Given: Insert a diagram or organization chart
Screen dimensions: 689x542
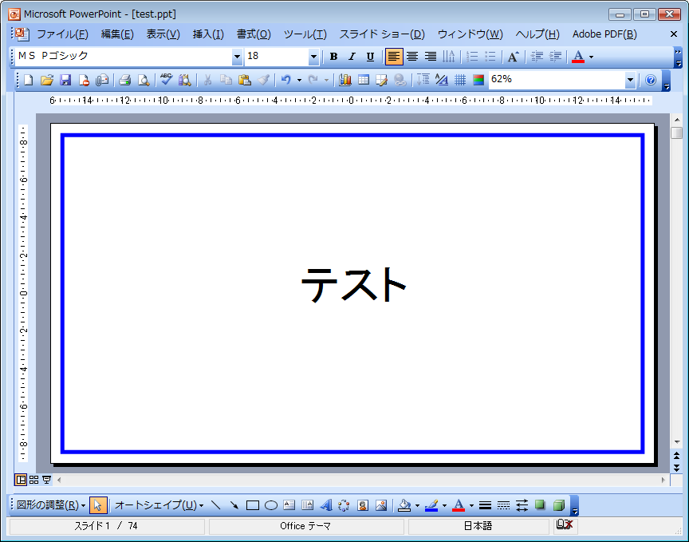Looking at the screenshot, I should pos(344,505).
